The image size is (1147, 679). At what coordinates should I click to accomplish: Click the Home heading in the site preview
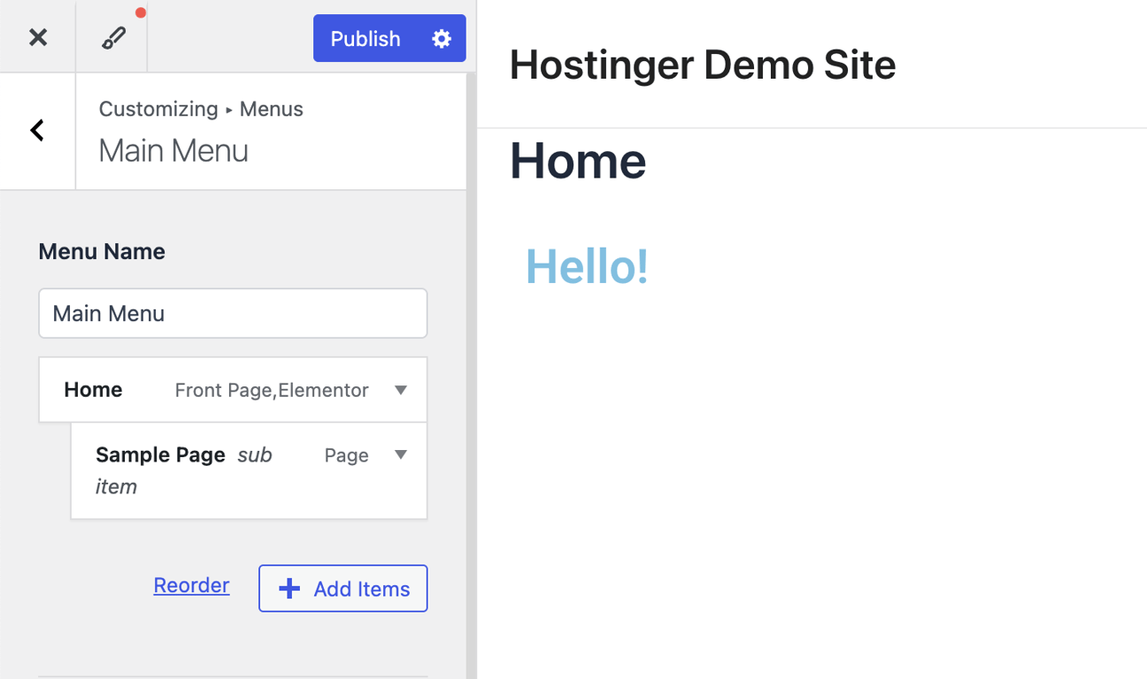point(577,161)
